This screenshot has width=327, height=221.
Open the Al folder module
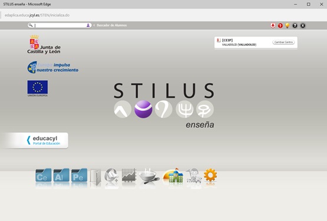tap(61, 176)
